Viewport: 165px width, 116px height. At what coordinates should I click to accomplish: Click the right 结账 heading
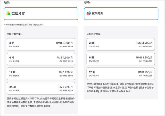click(87, 3)
